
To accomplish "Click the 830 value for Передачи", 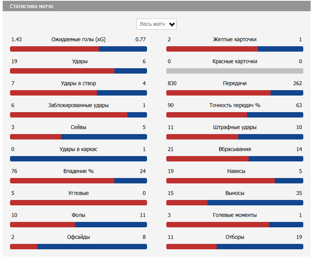I will [172, 83].
